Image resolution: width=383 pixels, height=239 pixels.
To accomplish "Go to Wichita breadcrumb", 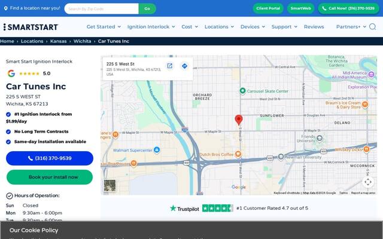I will click(83, 41).
